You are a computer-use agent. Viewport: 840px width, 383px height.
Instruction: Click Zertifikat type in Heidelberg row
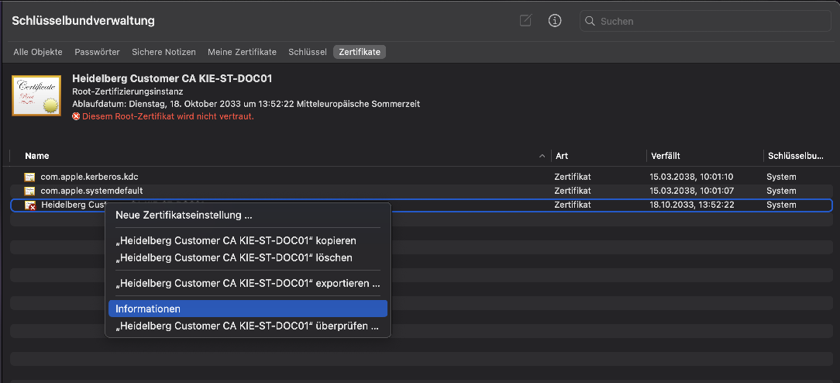573,205
